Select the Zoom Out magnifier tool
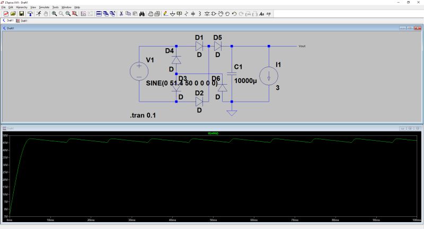Screen dimensions: 424x229 pos(68,14)
